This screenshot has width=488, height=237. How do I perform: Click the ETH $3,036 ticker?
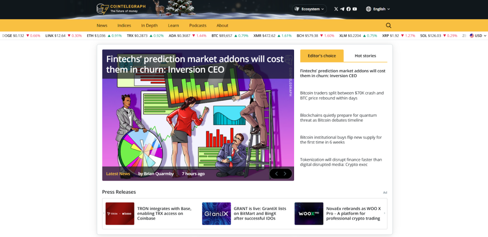click(104, 36)
